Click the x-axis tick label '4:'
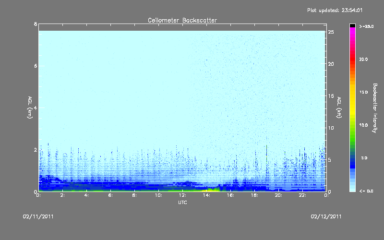The height and width of the screenshot is (240, 384). [86, 195]
